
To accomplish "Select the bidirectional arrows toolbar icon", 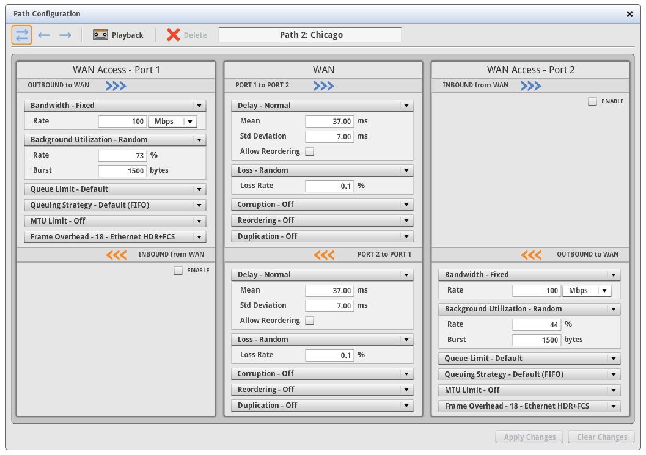I will (x=22, y=35).
